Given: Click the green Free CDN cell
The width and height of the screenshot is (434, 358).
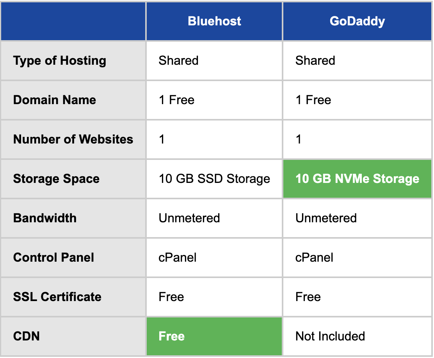Looking at the screenshot, I should pos(214,336).
